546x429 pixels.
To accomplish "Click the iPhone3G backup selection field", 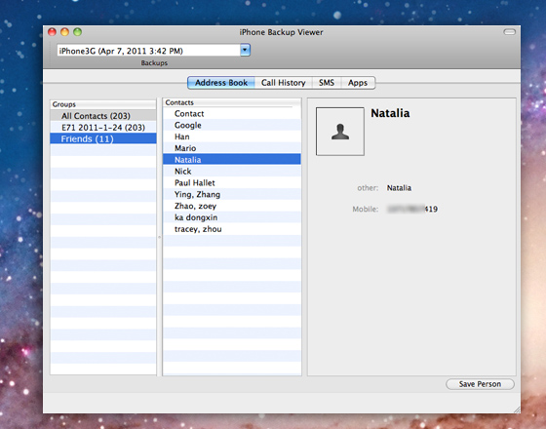I will click(x=149, y=51).
